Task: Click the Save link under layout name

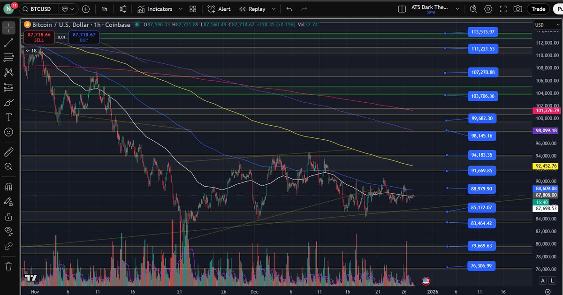Action: point(431,13)
